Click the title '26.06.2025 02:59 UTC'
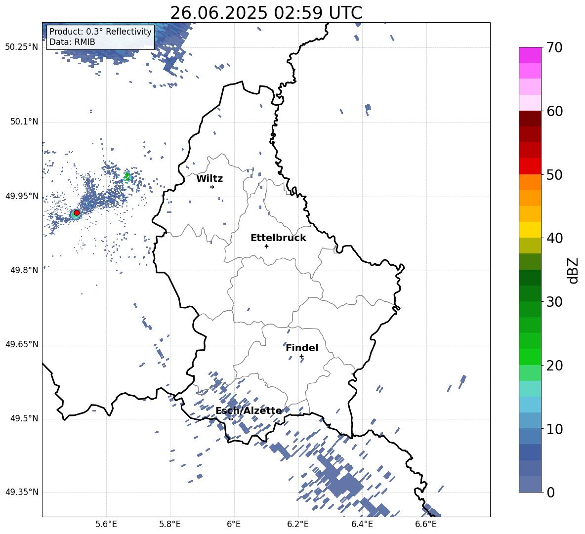585x534 pixels. pos(266,13)
